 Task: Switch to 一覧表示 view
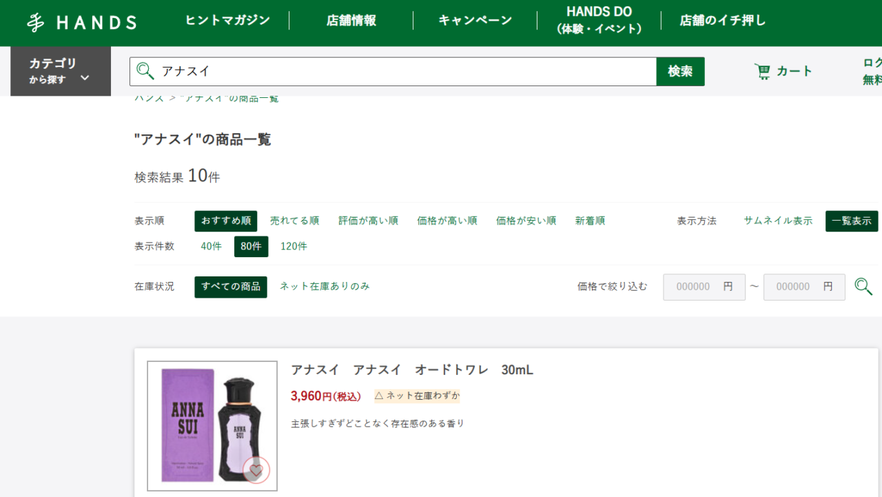point(852,221)
